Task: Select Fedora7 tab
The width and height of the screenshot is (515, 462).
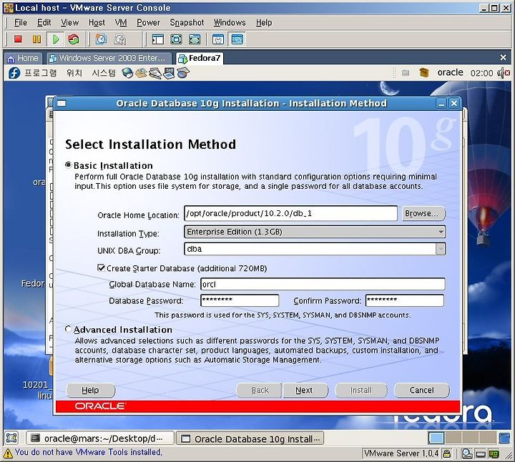Action: tap(200, 58)
